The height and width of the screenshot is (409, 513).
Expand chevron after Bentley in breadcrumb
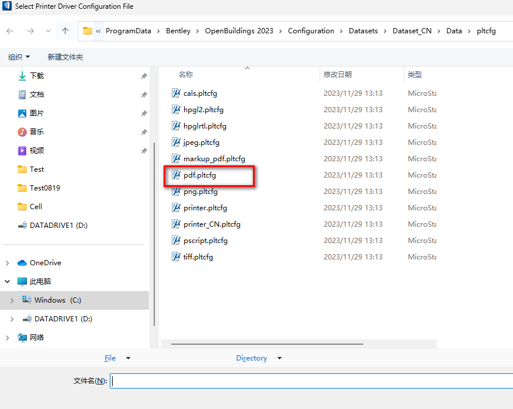[x=197, y=31]
